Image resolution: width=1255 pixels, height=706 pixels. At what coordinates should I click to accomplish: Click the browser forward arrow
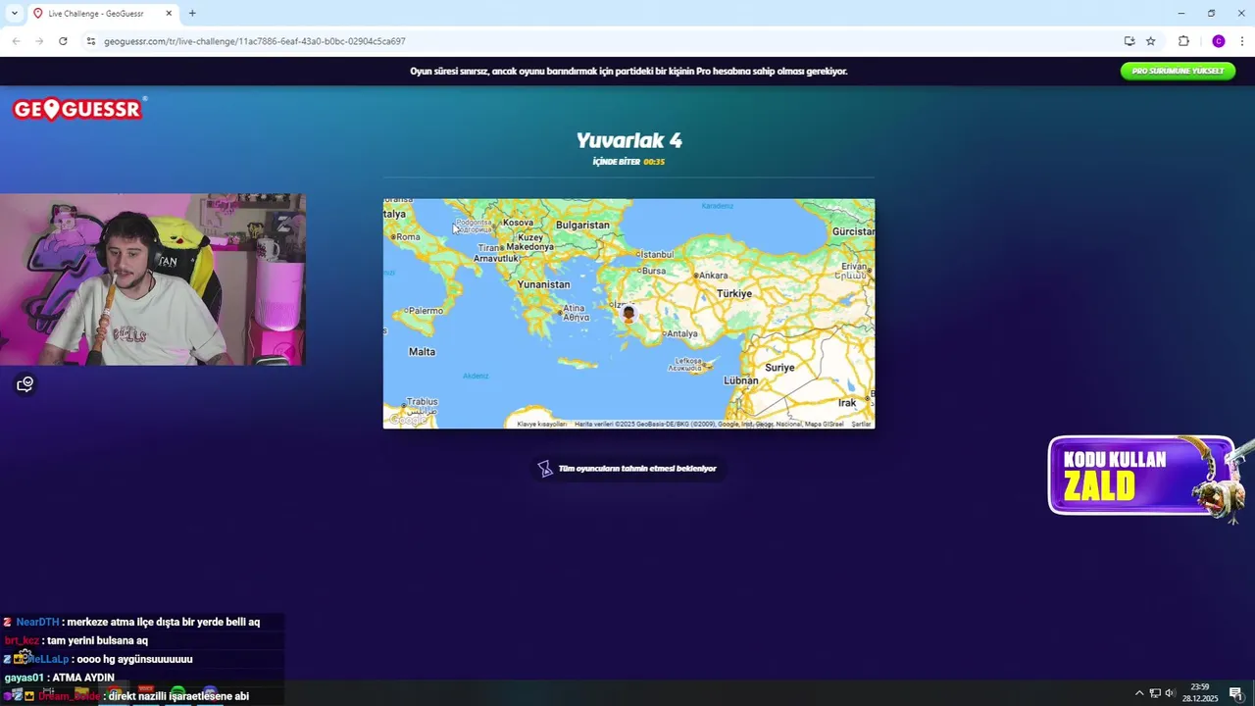point(39,41)
